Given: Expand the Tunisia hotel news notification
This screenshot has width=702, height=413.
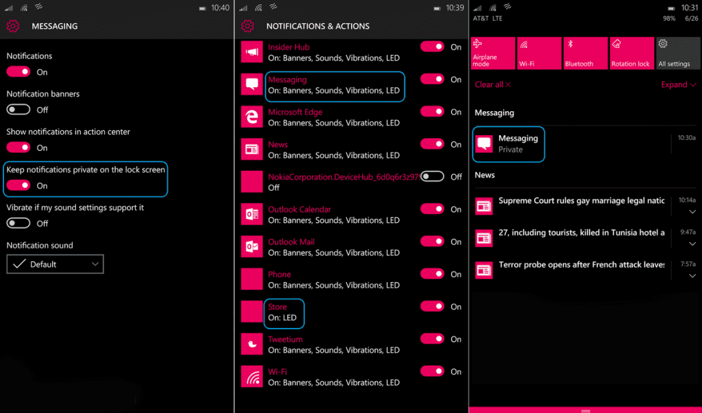Looking at the screenshot, I should pos(692,244).
